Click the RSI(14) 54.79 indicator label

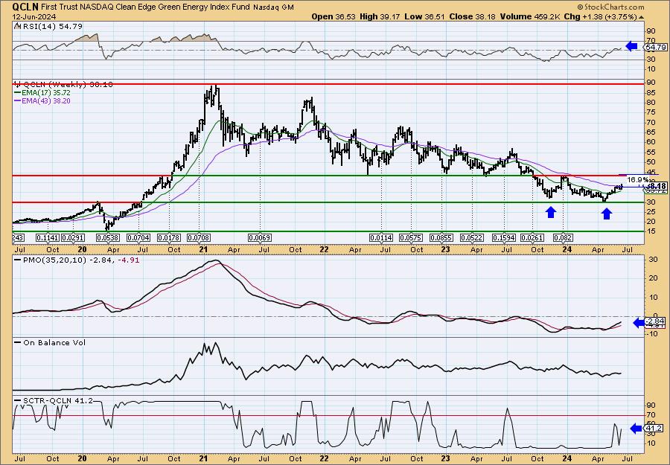48,27
